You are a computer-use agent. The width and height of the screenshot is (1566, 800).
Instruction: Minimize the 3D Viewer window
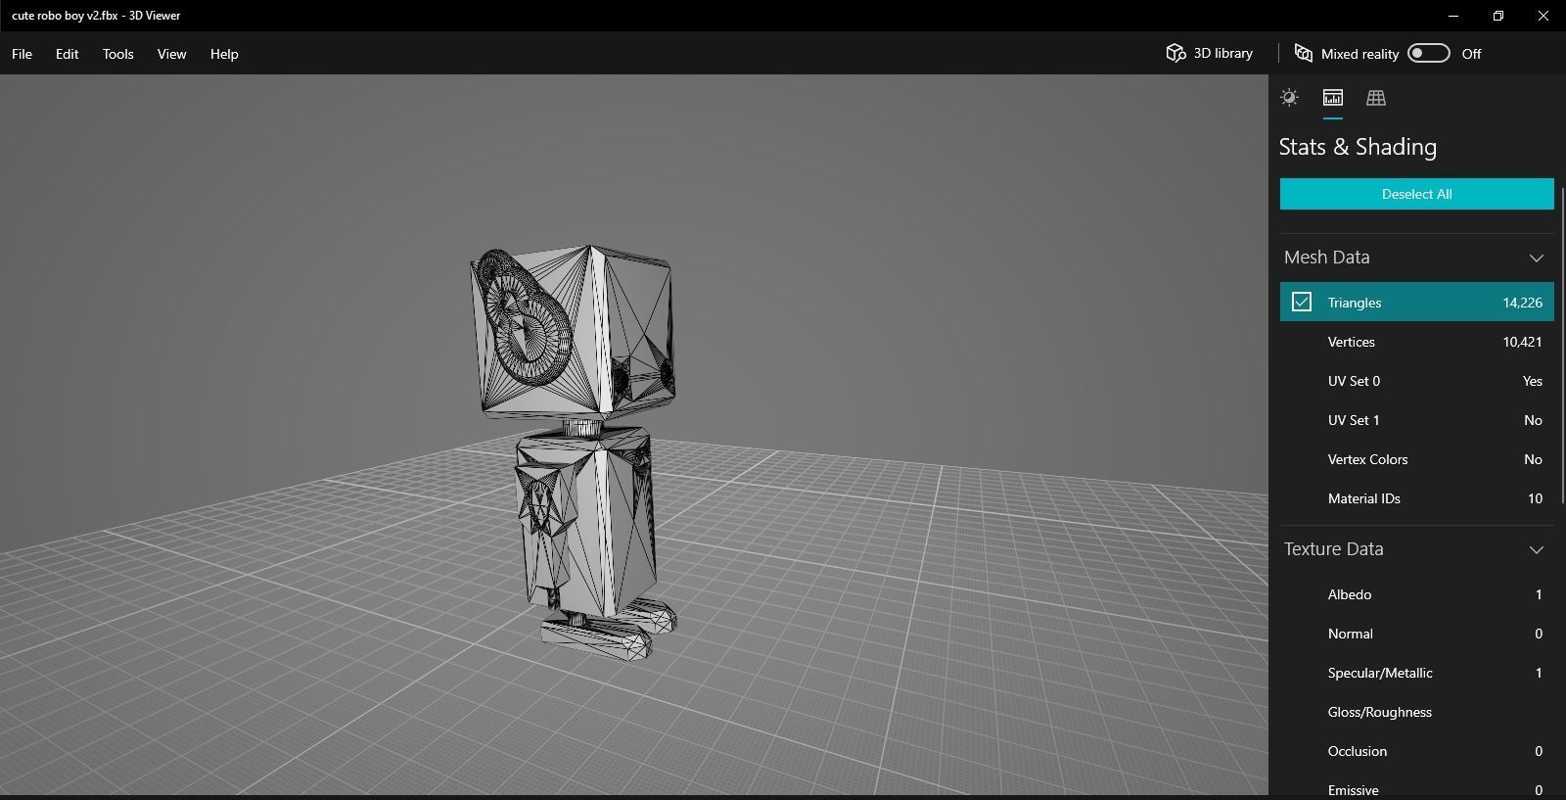(x=1453, y=16)
